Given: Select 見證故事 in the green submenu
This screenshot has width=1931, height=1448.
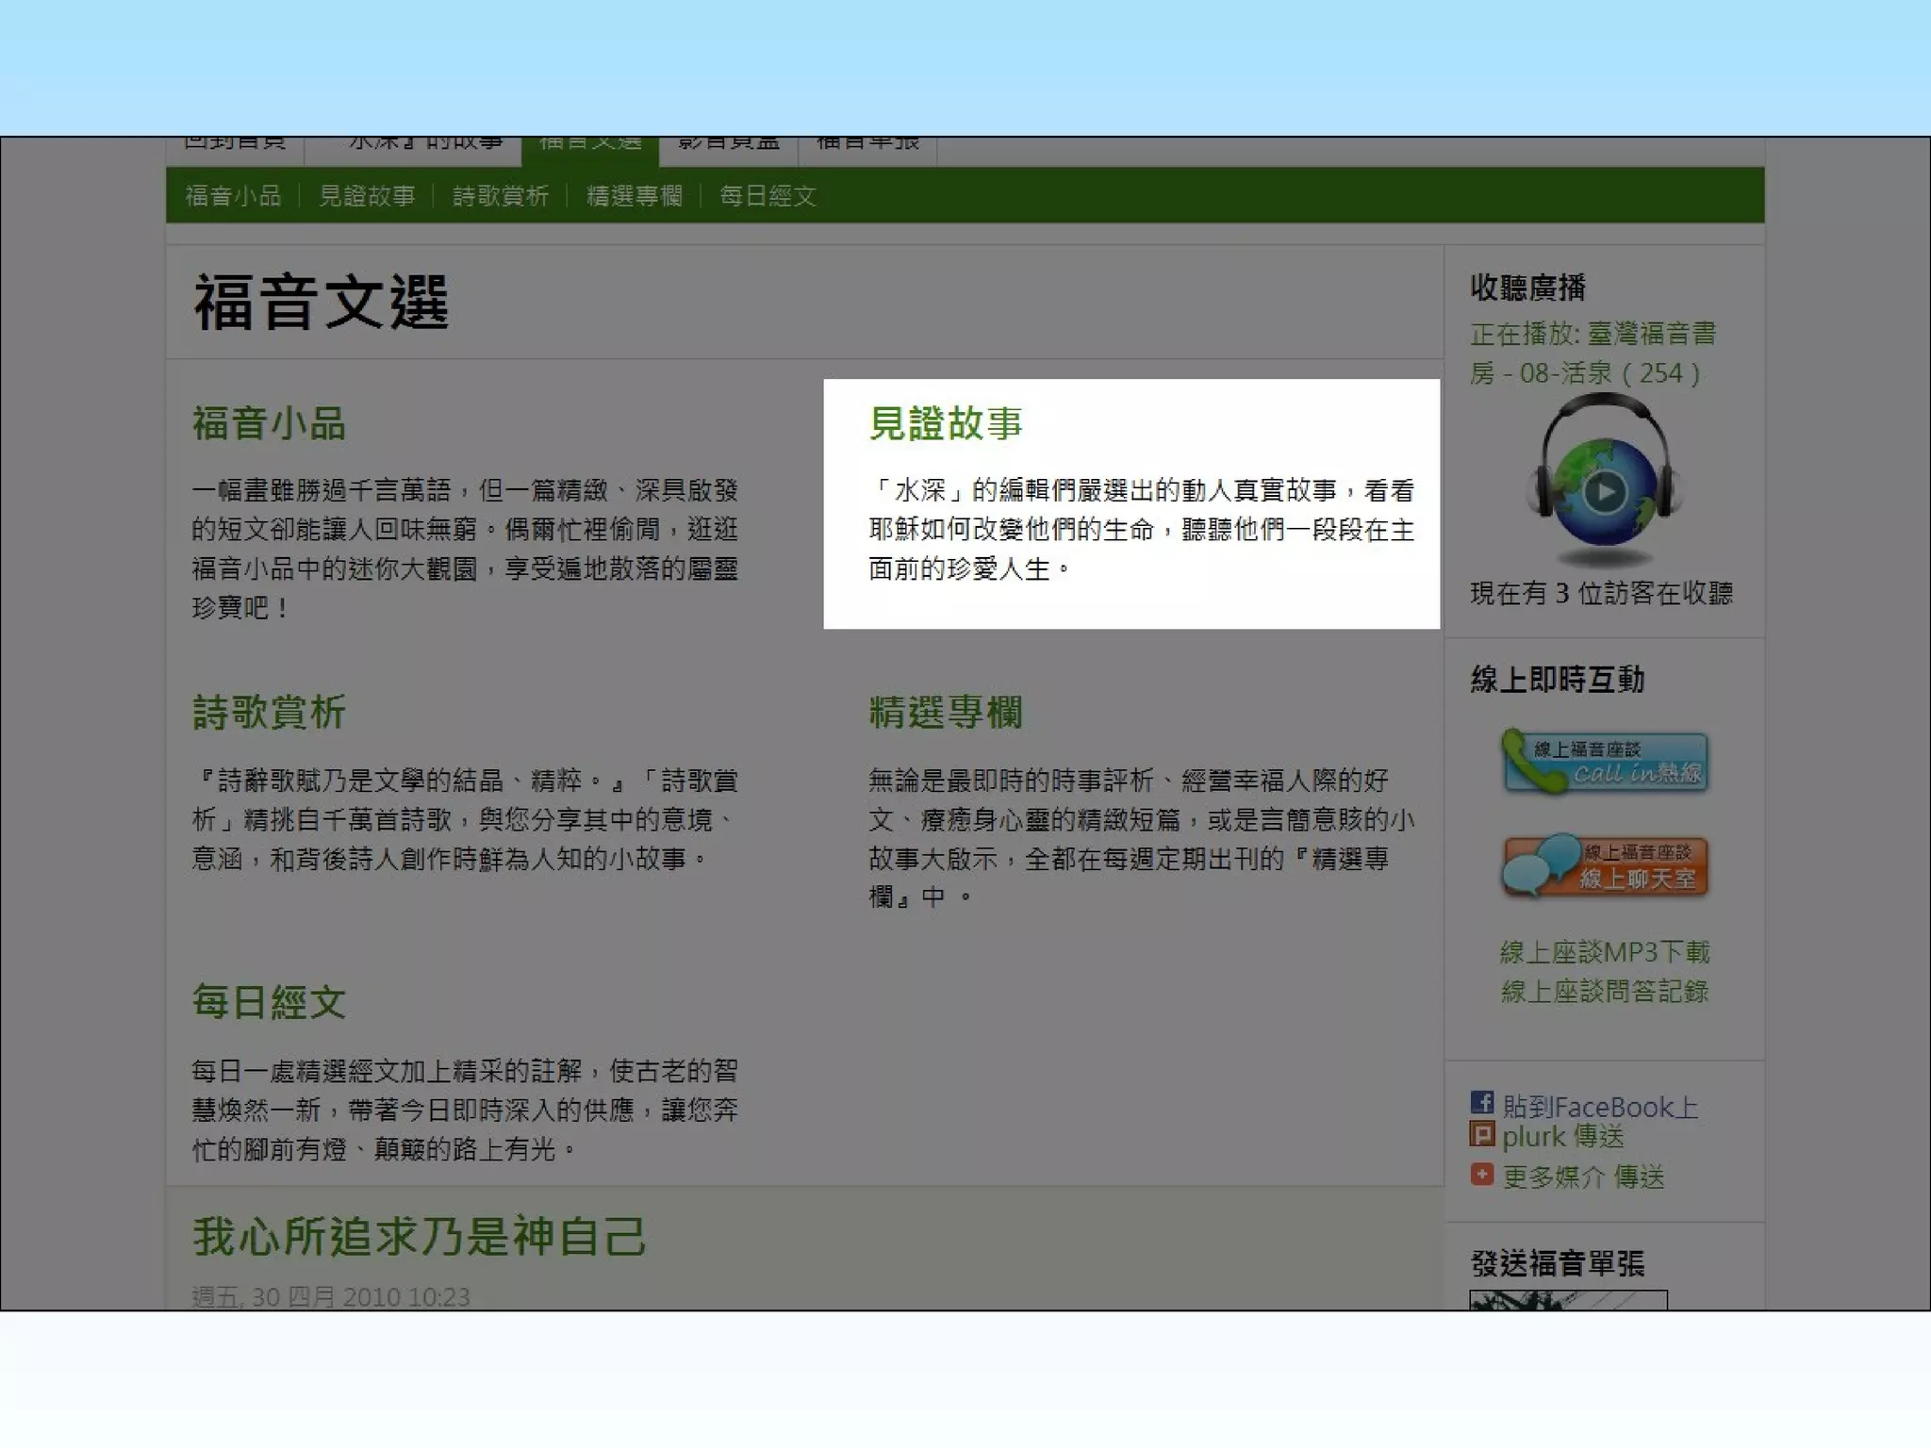Looking at the screenshot, I should [x=367, y=196].
